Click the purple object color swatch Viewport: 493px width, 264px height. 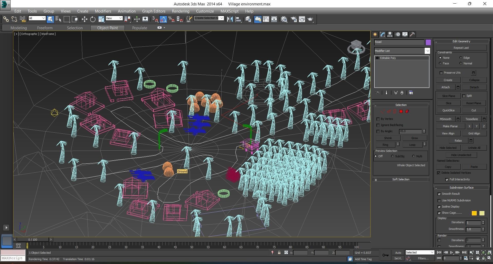click(x=428, y=42)
